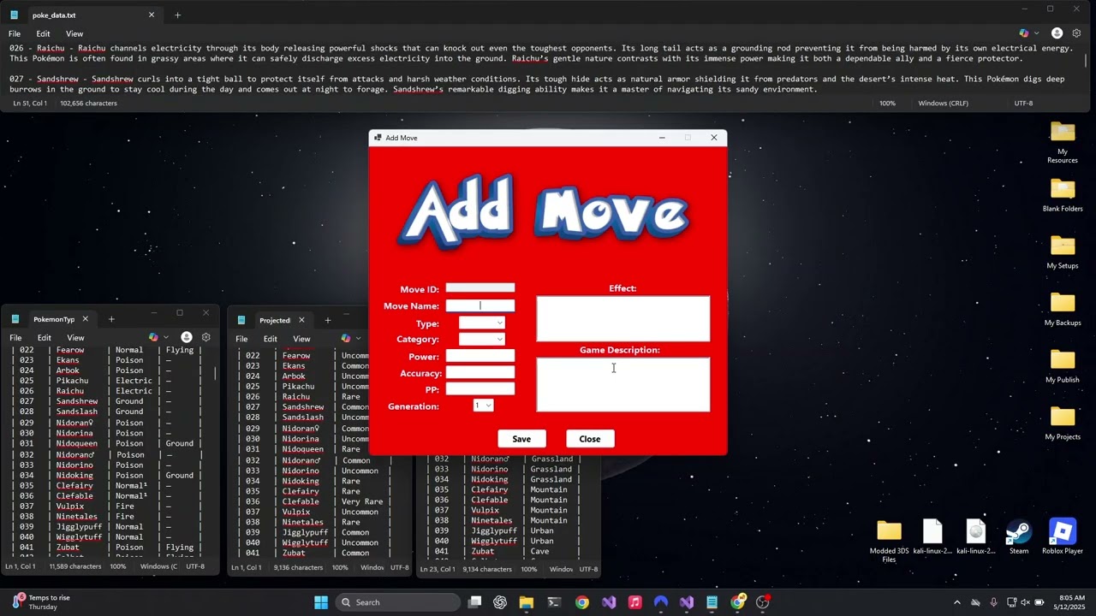Open ChatGPT from the taskbar
The image size is (1096, 616).
pyautogui.click(x=500, y=602)
